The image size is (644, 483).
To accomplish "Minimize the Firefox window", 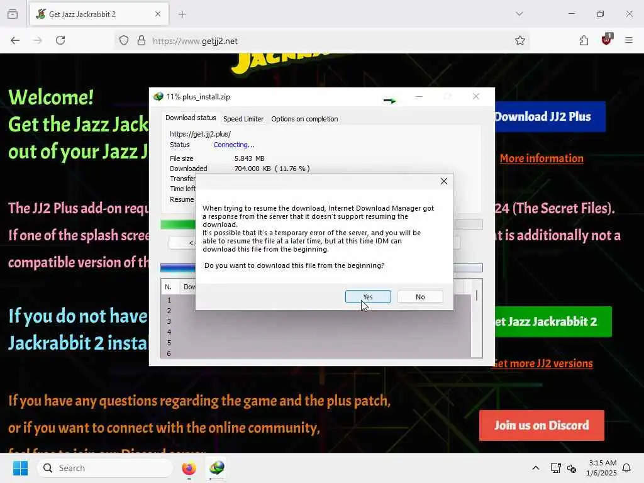I will click(572, 14).
